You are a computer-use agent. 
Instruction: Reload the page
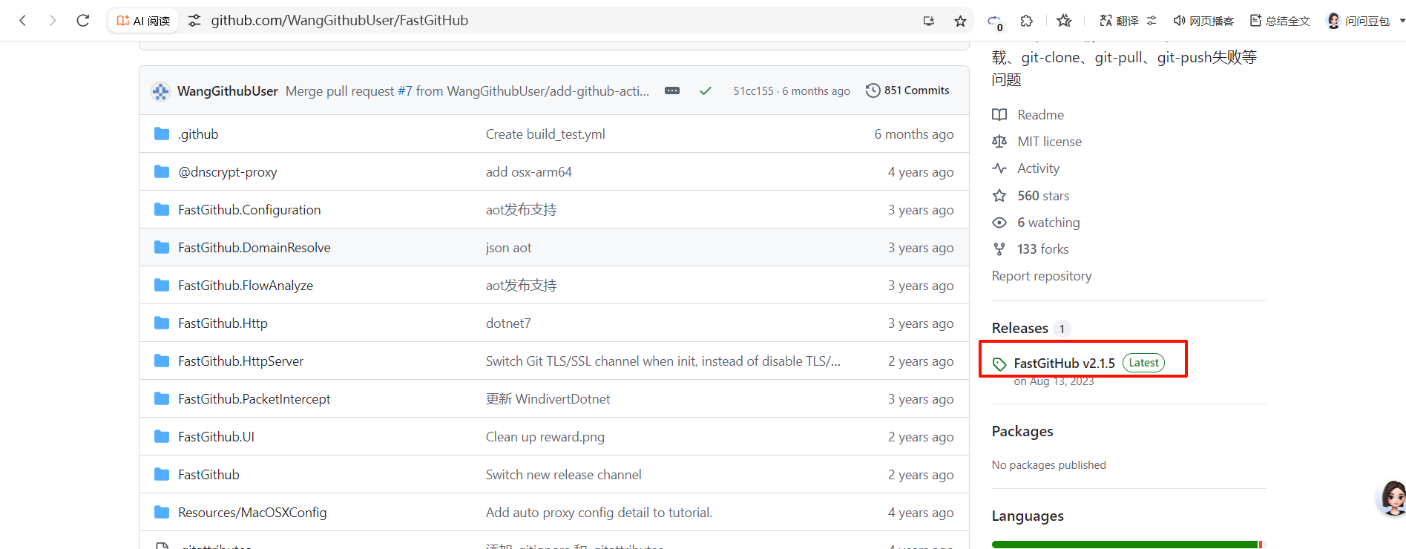coord(83,21)
